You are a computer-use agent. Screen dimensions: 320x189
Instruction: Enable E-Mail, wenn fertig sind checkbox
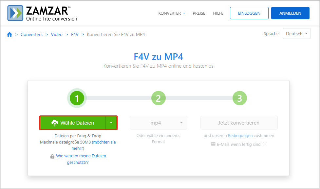point(265,144)
